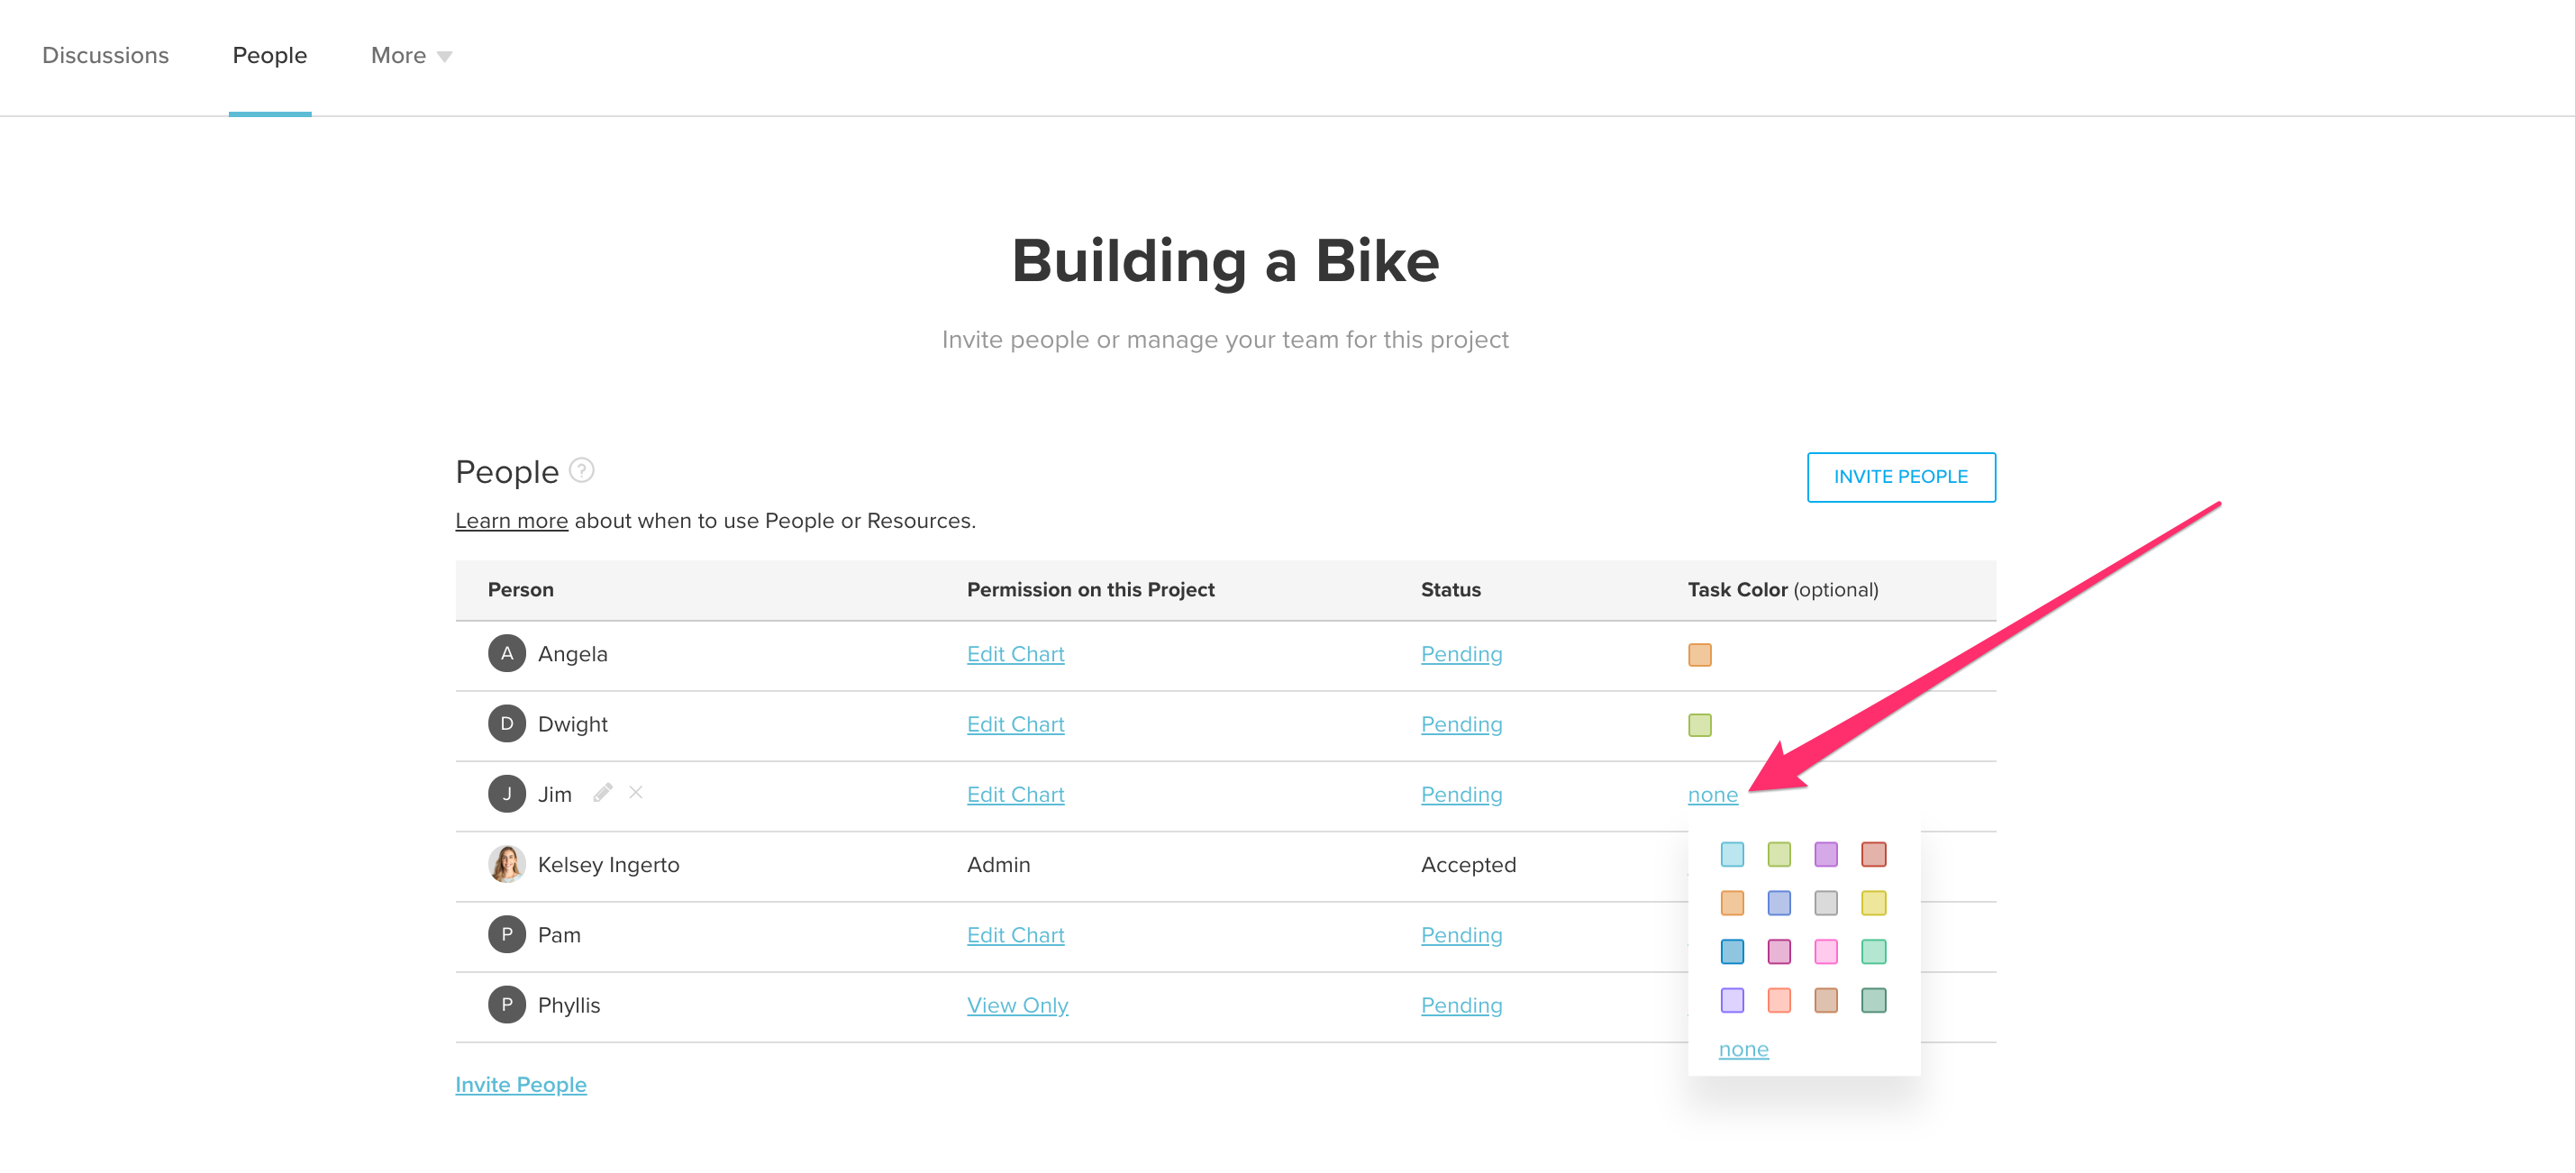Click the pencil icon to edit Jim's name
2575x1173 pixels.
pos(602,792)
